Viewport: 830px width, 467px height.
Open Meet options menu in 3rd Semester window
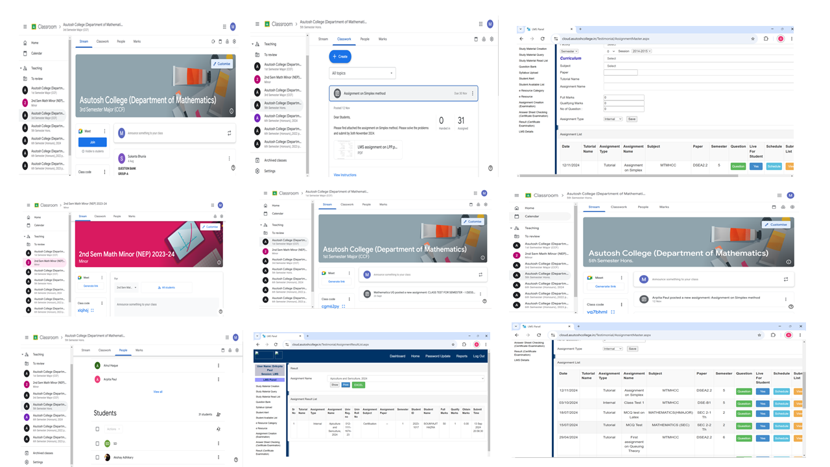pos(104,131)
